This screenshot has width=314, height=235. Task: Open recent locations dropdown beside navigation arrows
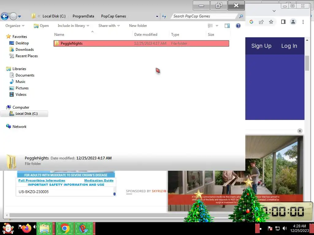click(19, 17)
